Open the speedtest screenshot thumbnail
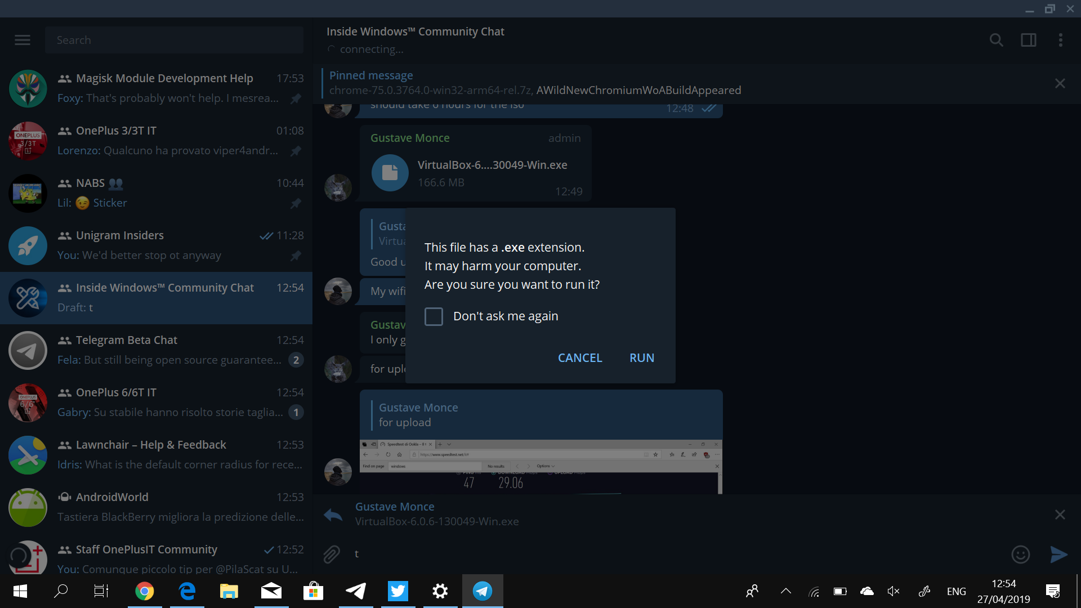Screen dimensions: 1081x608 click(x=540, y=467)
